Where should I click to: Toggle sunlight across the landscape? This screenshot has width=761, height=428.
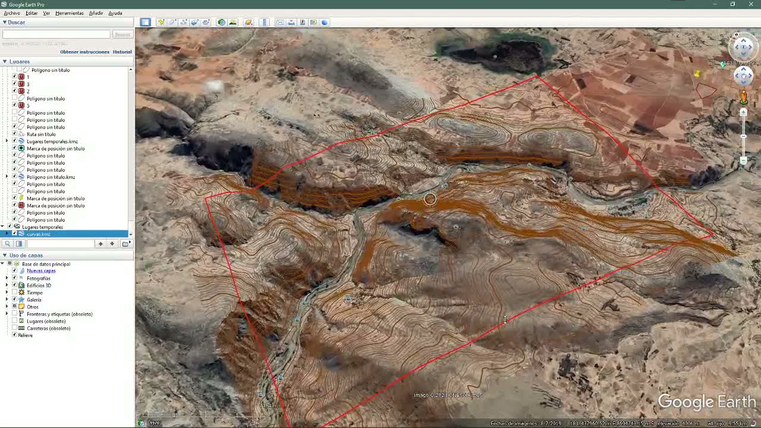[x=232, y=22]
